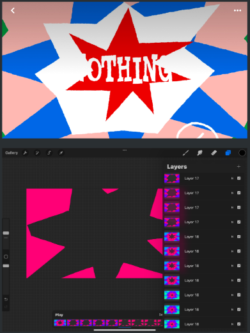250x333 pixels.
Task: Open the multitasking three-dot handle above toolbar
Action: tap(125, 150)
